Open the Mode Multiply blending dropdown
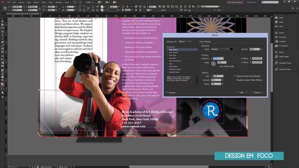The height and width of the screenshot is (168, 299). (220, 49)
